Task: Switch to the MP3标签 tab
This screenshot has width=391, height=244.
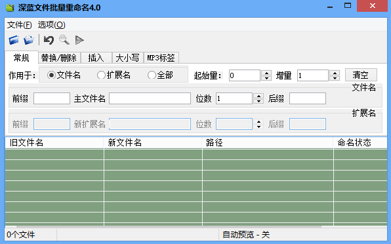Action: point(161,58)
